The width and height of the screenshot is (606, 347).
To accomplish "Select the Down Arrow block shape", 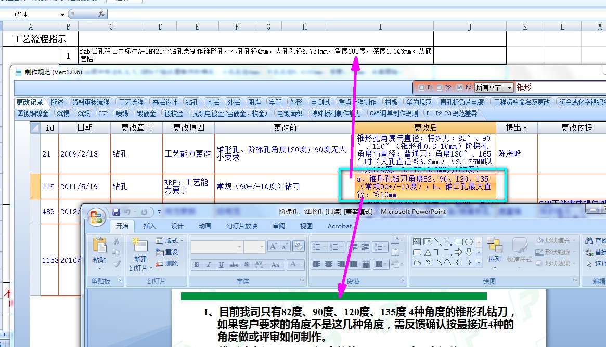I will tap(469, 252).
